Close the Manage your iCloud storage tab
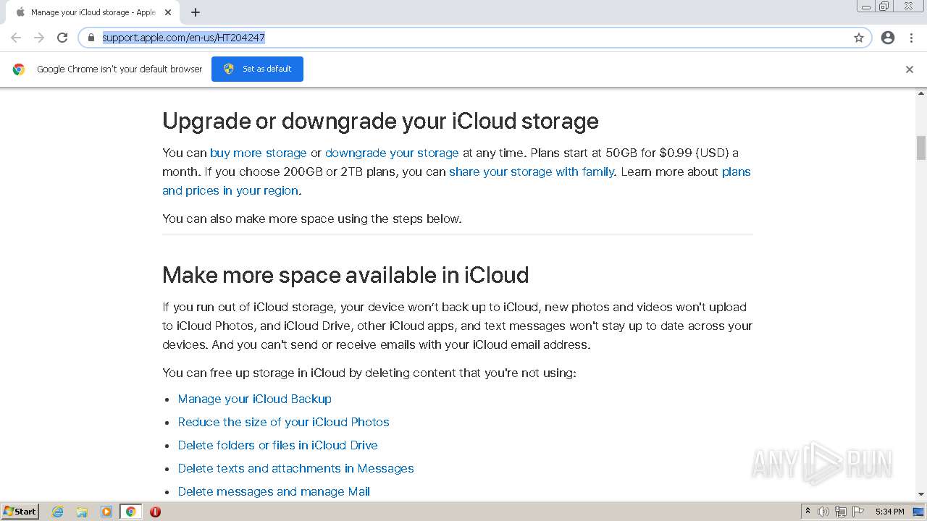This screenshot has height=521, width=927. [x=168, y=12]
